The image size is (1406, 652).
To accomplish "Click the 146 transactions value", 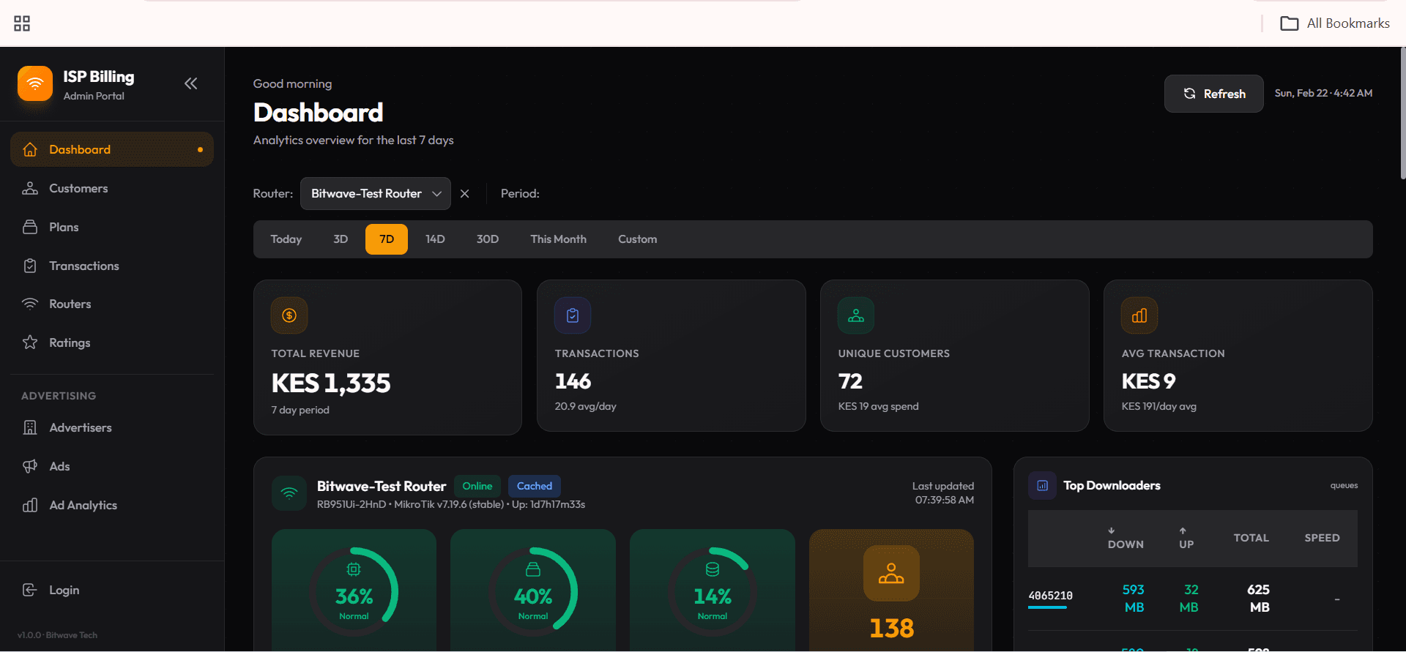I will 573,381.
